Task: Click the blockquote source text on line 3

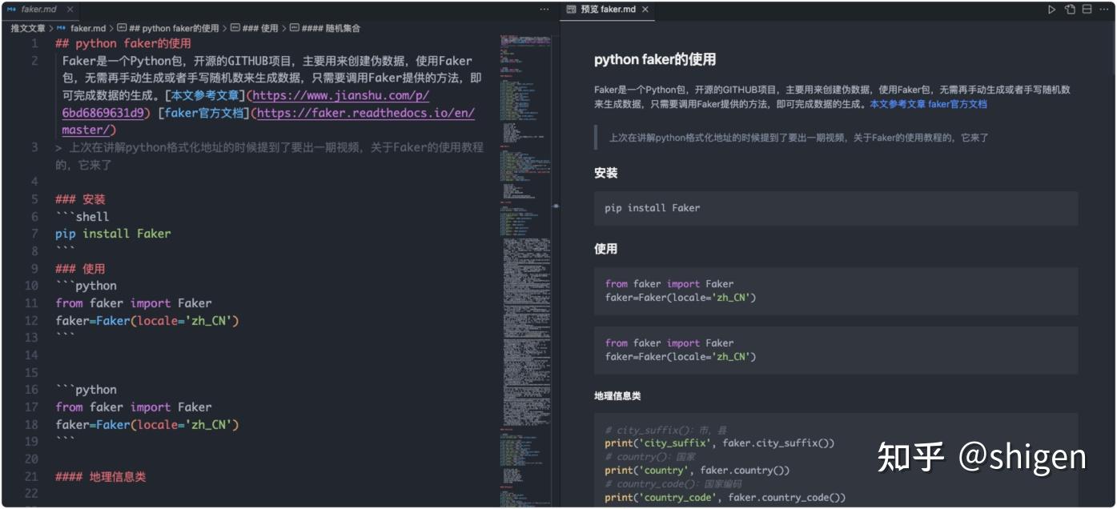Action: click(270, 156)
